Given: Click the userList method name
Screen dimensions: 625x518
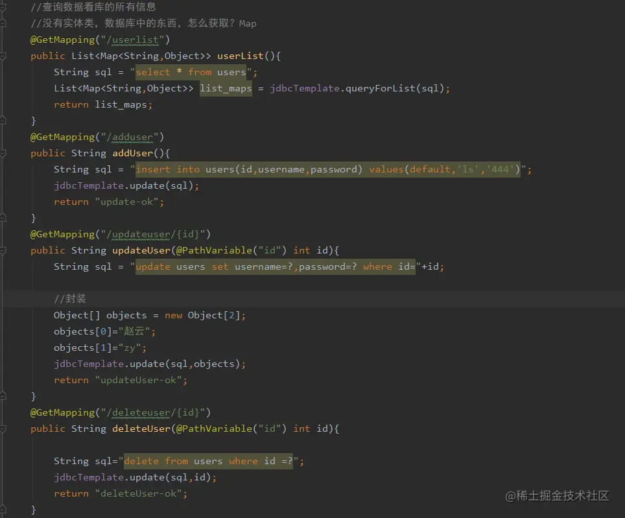Looking at the screenshot, I should click(241, 56).
